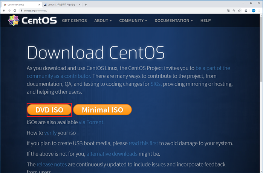Click the DVD ISO button
The image size is (263, 173).
pos(49,110)
